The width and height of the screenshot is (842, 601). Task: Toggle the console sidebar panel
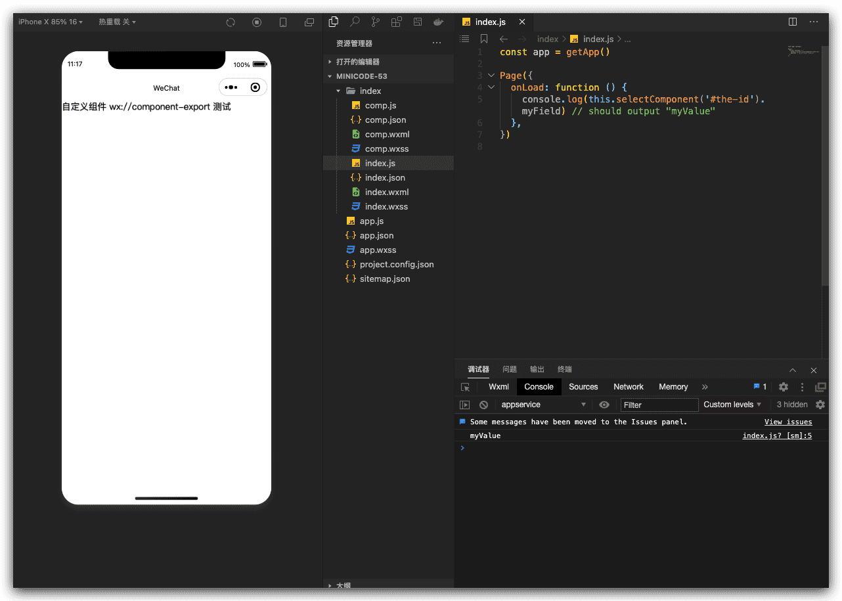pyautogui.click(x=465, y=405)
